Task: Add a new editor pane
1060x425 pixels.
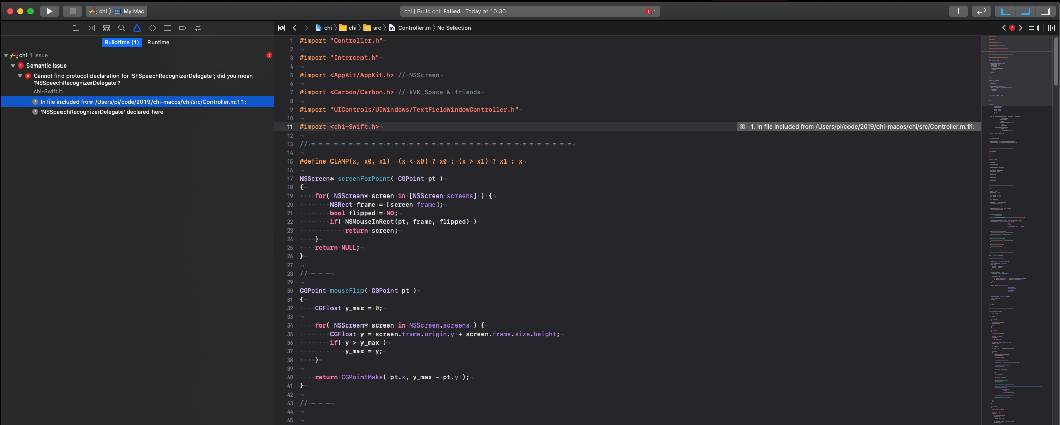Action: click(x=1052, y=28)
